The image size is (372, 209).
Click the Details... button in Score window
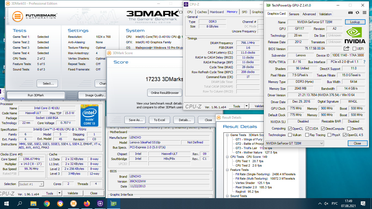(185, 120)
